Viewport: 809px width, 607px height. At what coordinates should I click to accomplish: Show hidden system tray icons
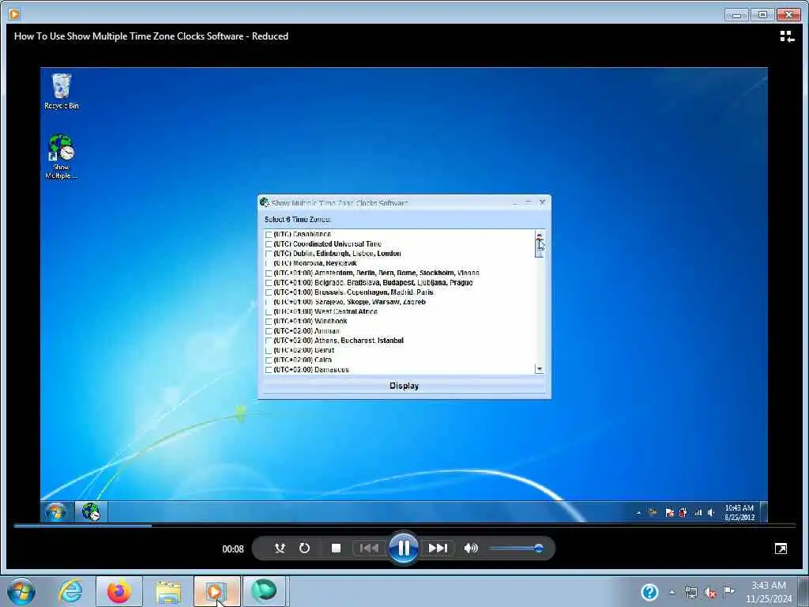pyautogui.click(x=672, y=593)
